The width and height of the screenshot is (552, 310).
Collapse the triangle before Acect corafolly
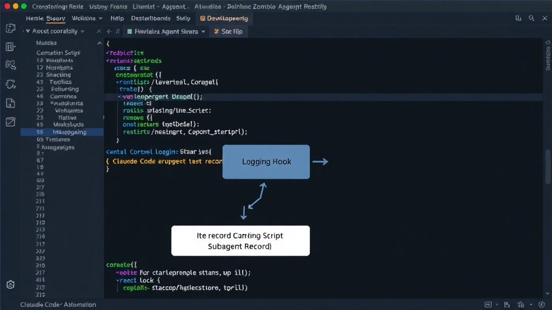[x=28, y=31]
